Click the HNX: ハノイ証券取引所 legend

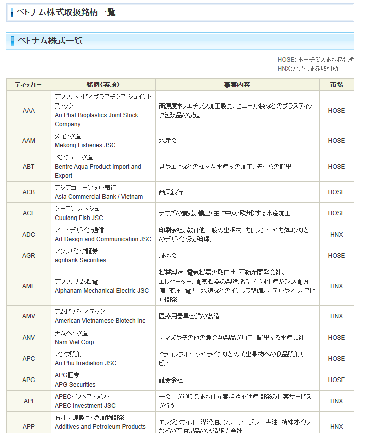(x=308, y=69)
